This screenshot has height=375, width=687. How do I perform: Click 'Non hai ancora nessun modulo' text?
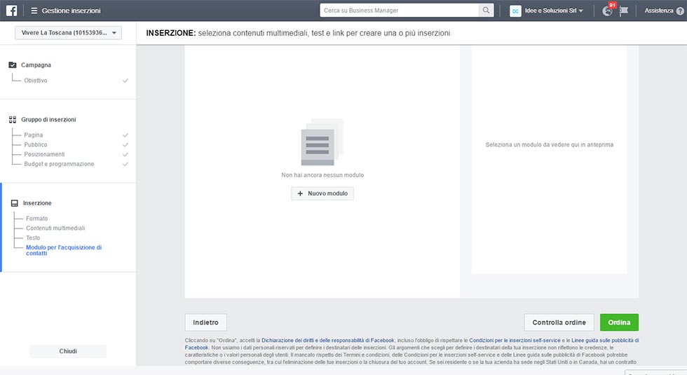click(322, 175)
